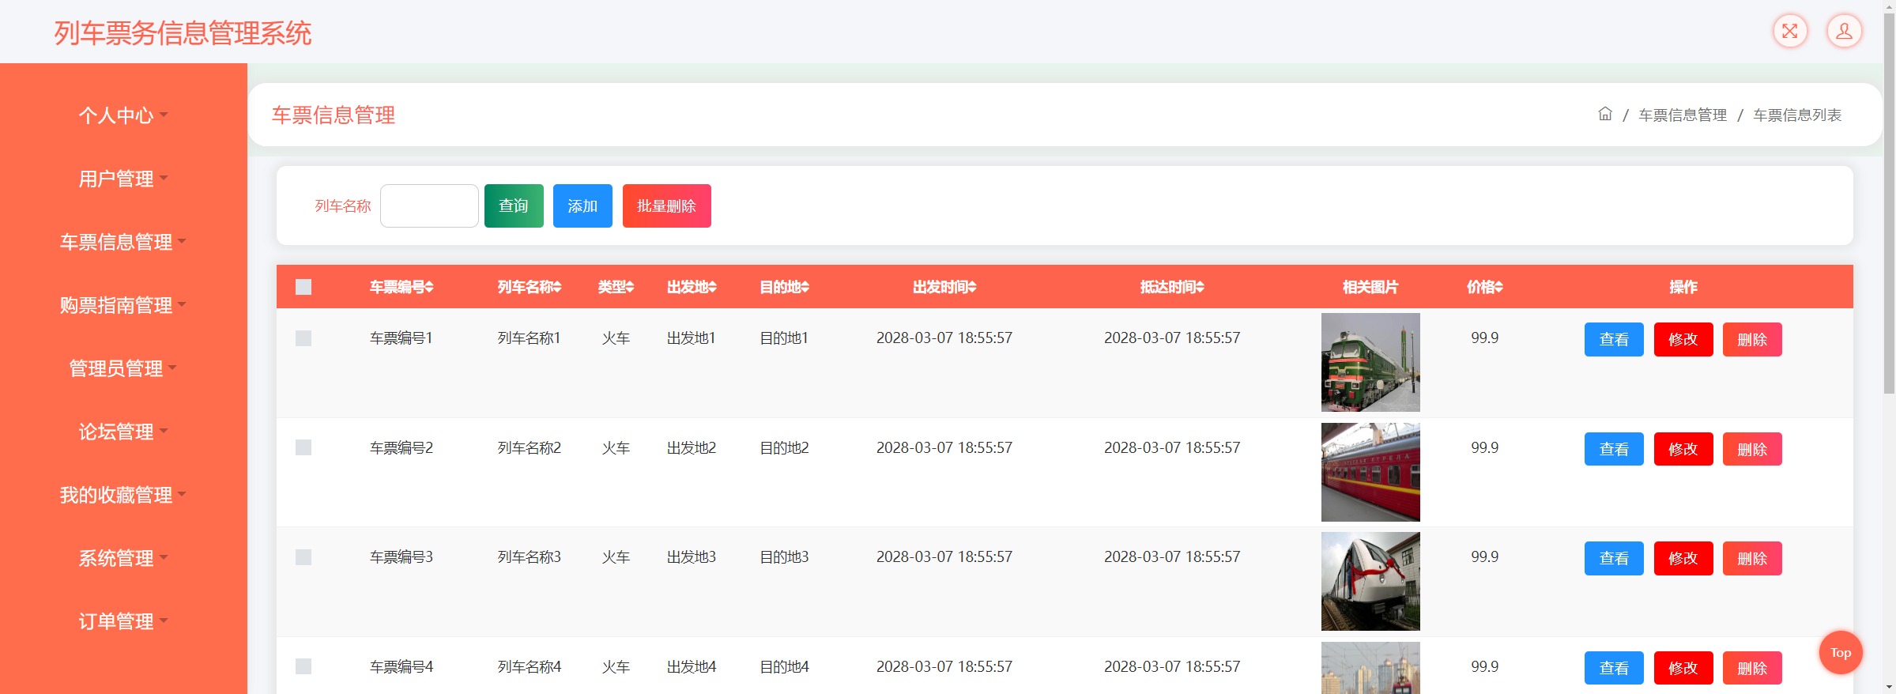This screenshot has height=694, width=1896.
Task: Click the 相关图片 column header
Action: pos(1370,287)
